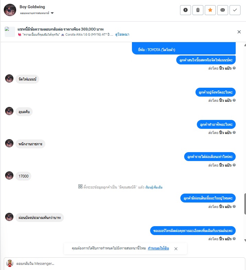
Task: Toggle the orange star follow-up icon
Action: (210, 10)
